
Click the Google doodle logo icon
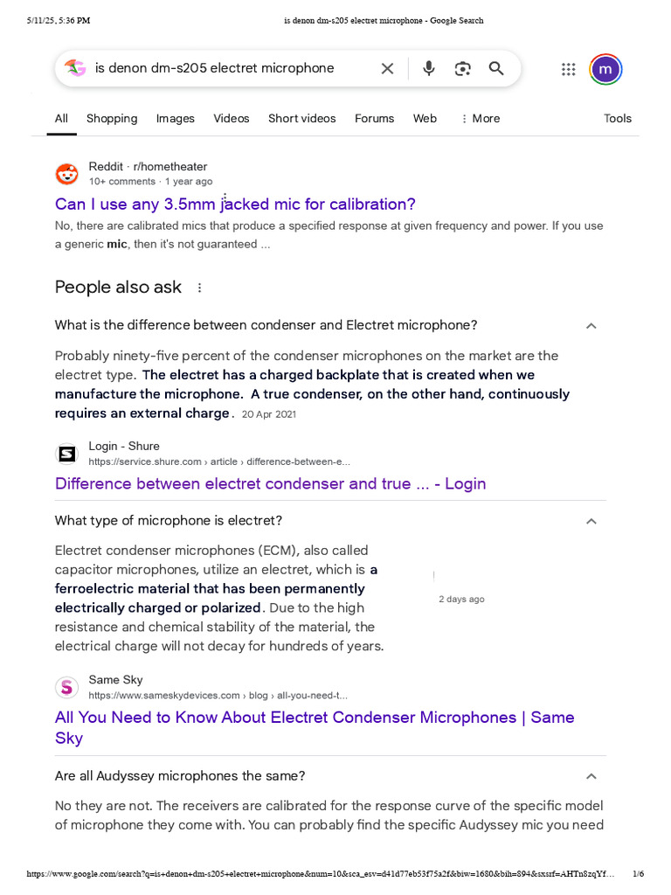75,68
